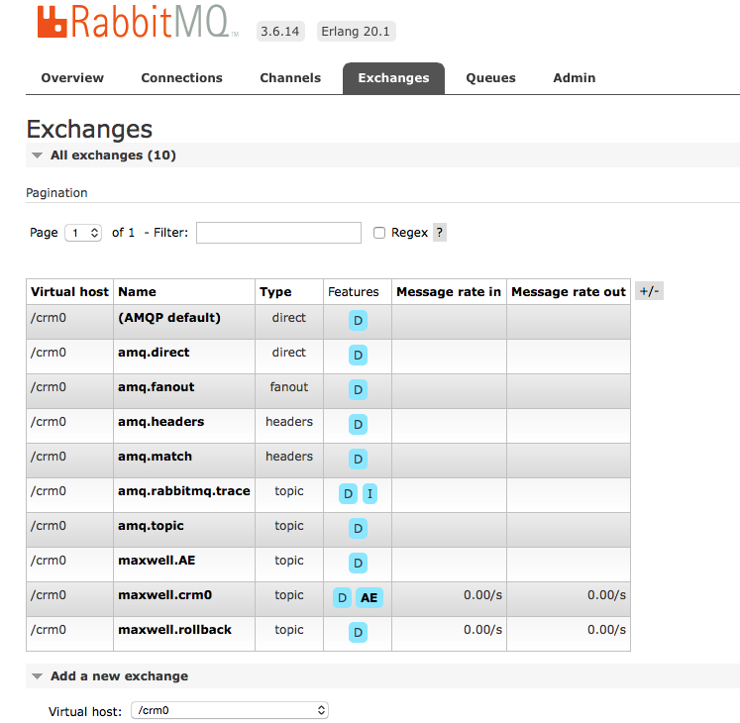
Task: Click the D badge for amq.rabbitmq.trace
Action: [x=348, y=493]
